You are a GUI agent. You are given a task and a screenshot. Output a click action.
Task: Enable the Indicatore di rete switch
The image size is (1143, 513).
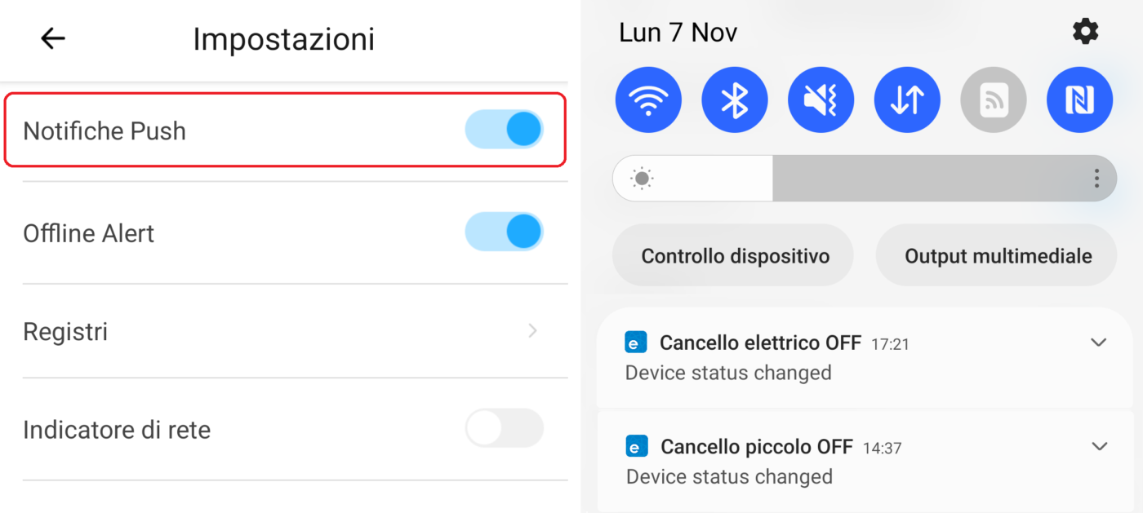(504, 428)
